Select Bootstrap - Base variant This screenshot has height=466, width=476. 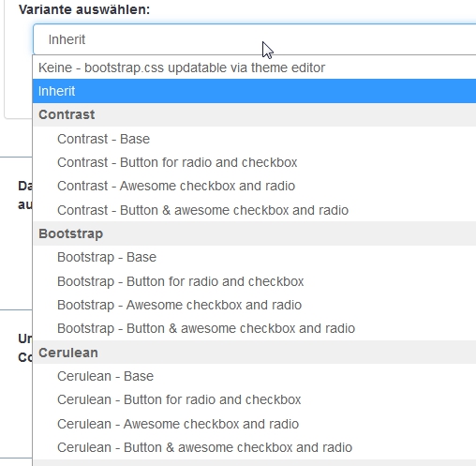pos(255,257)
